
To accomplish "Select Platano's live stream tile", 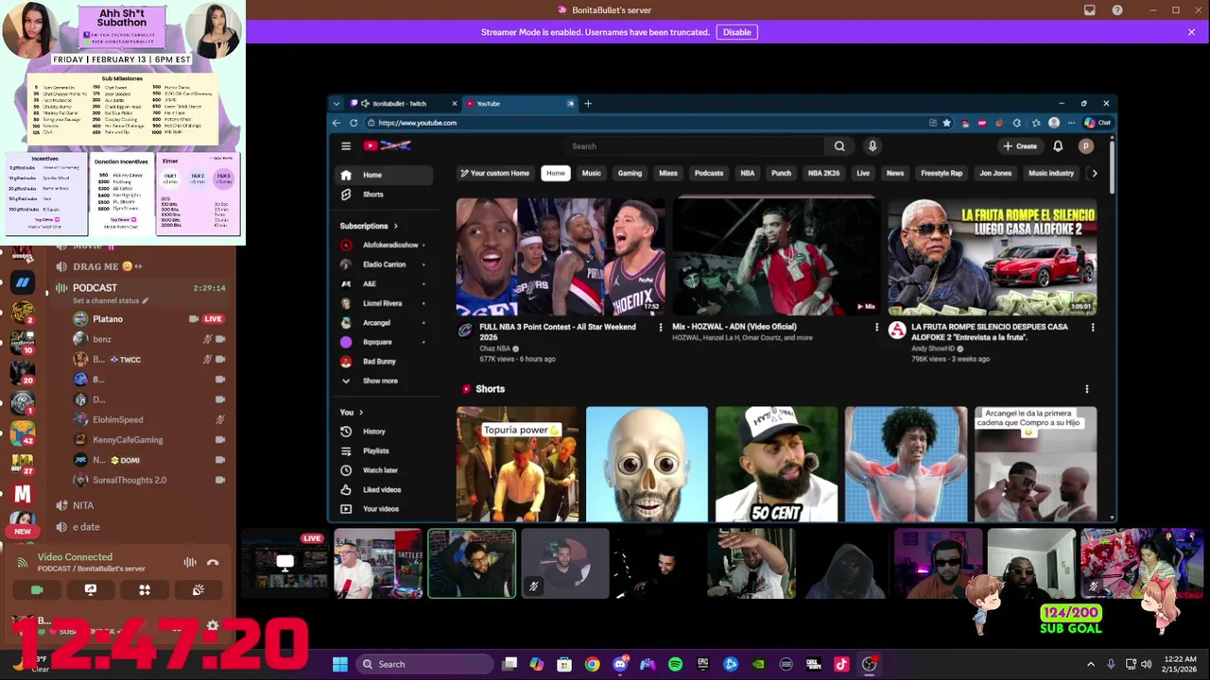I will (x=285, y=564).
